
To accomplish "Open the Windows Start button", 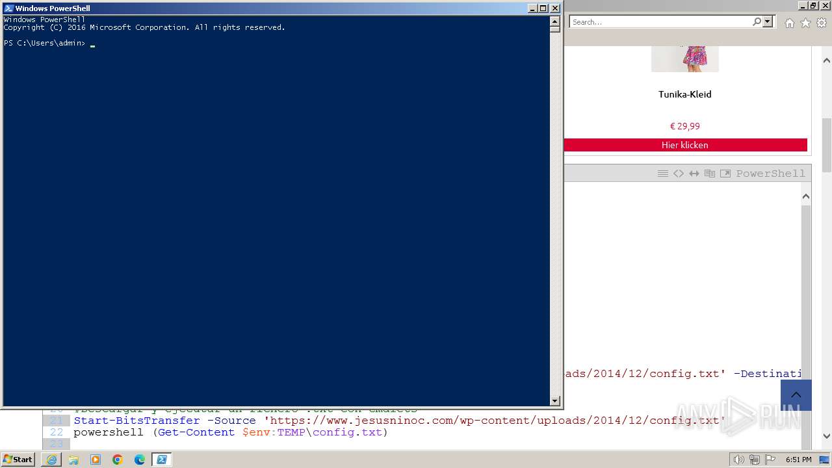I will coord(18,460).
